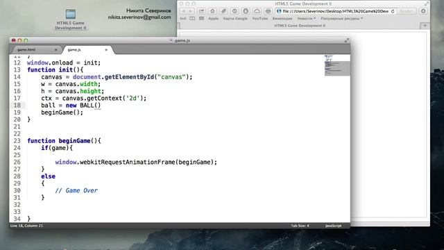Click 'height' property on line 16
444x250 pixels.
click(x=90, y=91)
